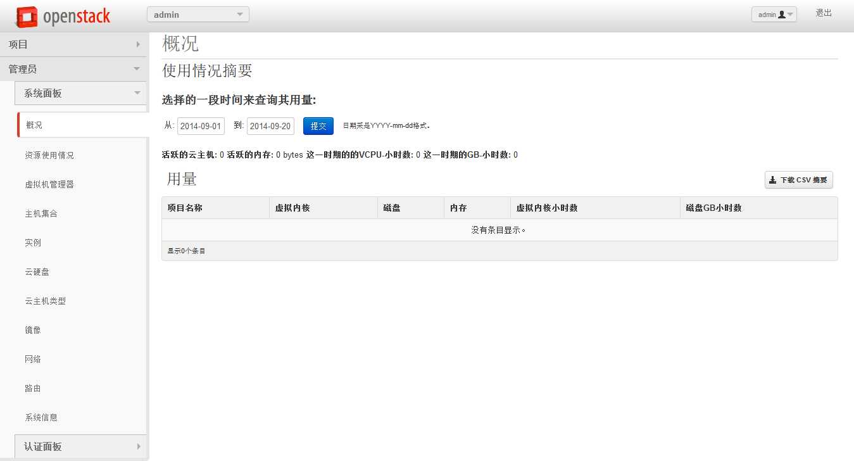Collapse the 系统面板 panel group
Screen dimensions: 854x461
(80, 93)
